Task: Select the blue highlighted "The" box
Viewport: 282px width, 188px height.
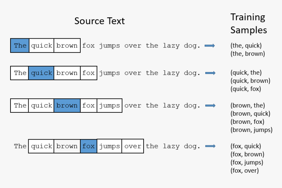Action: [x=20, y=46]
